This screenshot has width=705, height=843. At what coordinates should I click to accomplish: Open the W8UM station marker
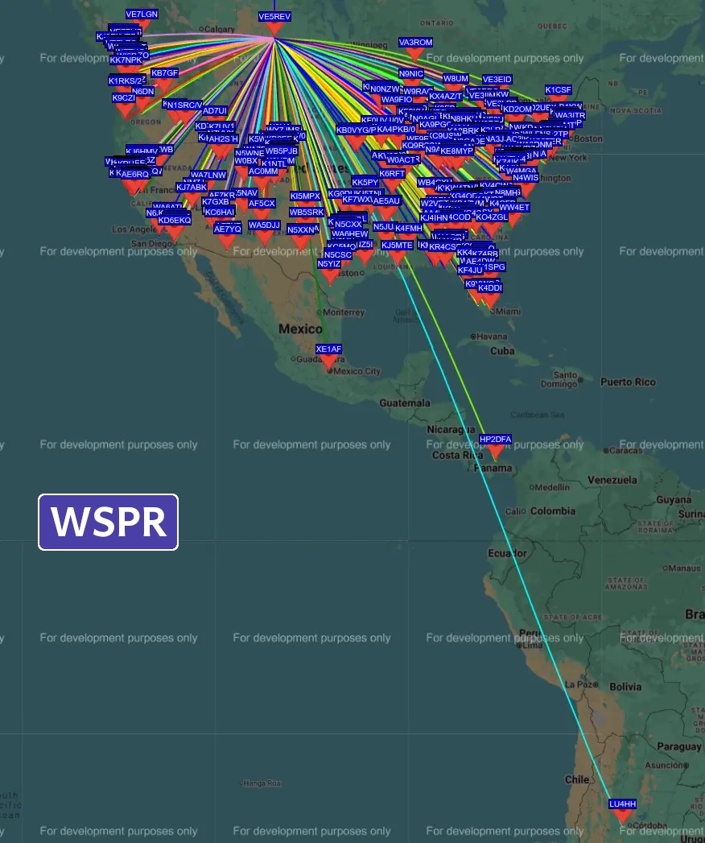(x=456, y=90)
